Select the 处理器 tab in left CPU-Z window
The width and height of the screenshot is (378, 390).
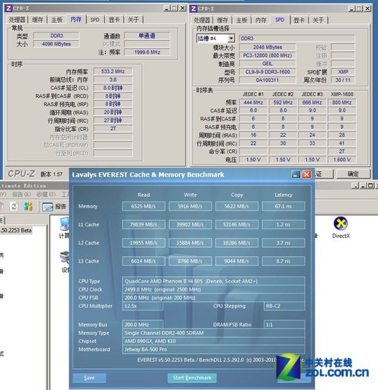click(x=17, y=20)
